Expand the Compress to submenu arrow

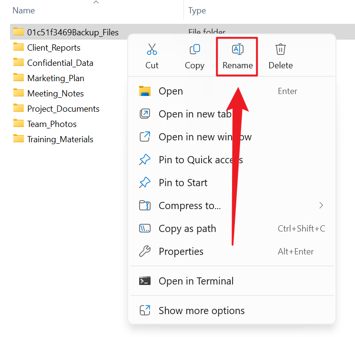click(321, 205)
